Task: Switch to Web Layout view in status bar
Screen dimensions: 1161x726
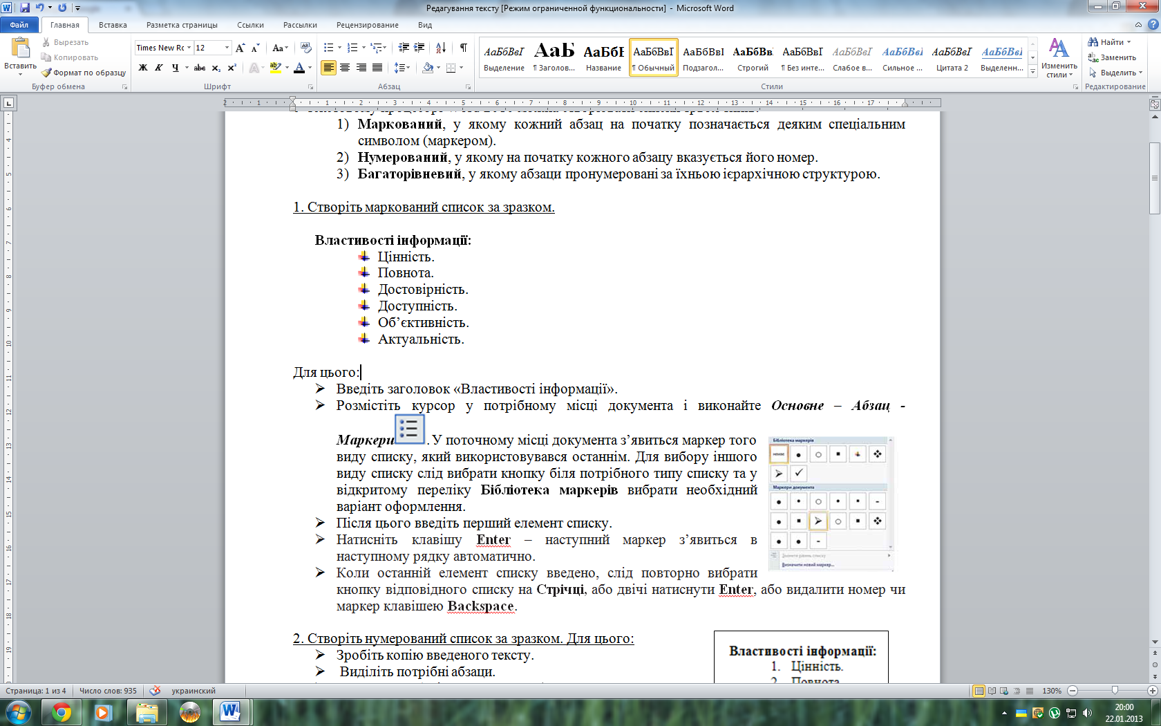Action: click(1004, 691)
